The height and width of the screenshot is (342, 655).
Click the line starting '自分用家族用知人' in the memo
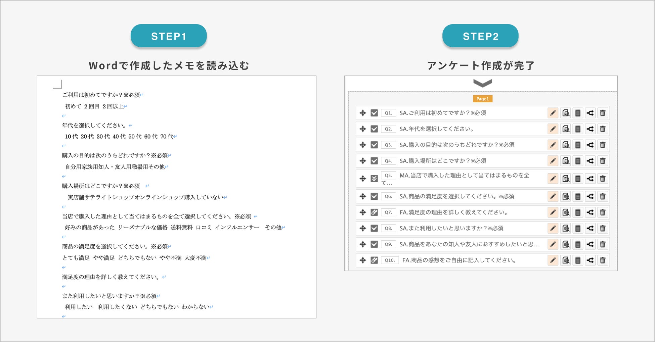pyautogui.click(x=115, y=167)
